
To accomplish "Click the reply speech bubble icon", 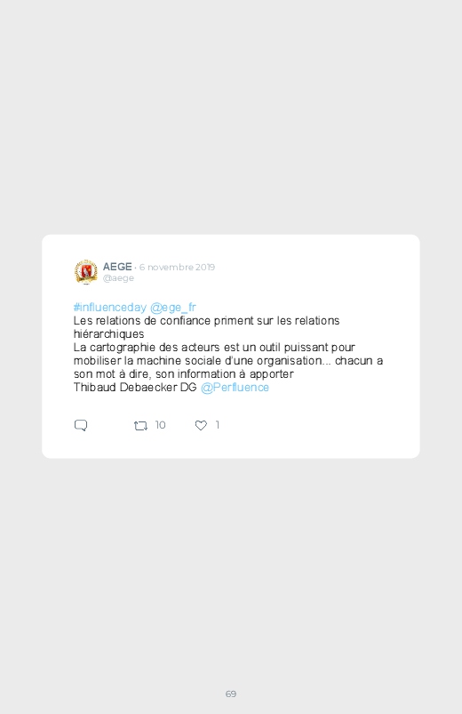I will 81,425.
